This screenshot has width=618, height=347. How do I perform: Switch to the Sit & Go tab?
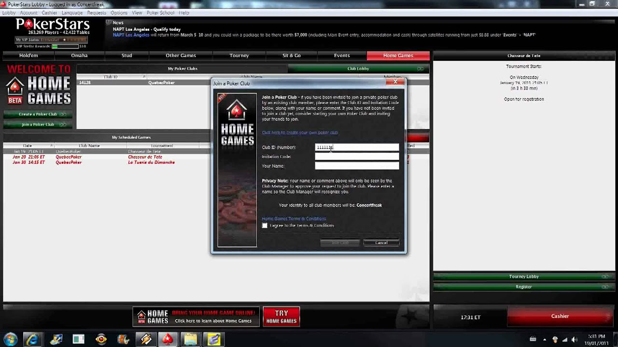point(291,55)
